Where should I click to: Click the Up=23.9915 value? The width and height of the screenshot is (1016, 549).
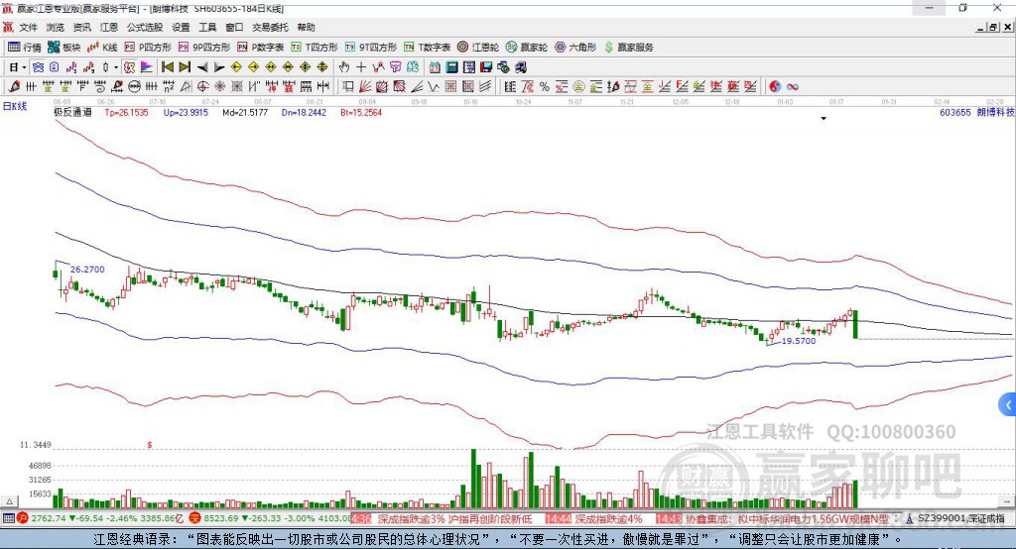point(186,112)
